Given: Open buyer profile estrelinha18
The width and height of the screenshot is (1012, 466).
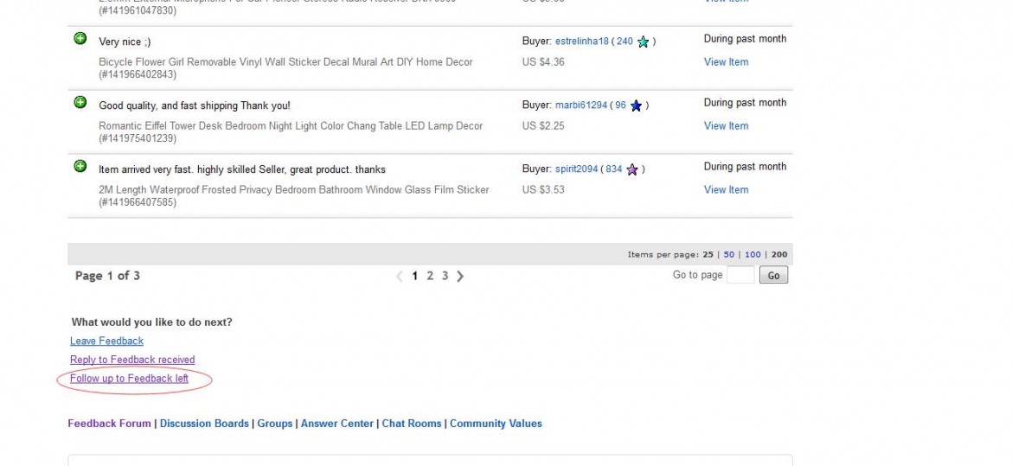Looking at the screenshot, I should pos(582,41).
